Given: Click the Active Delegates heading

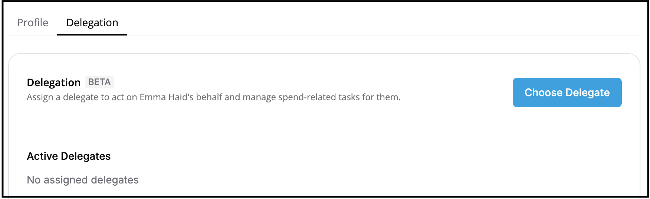Looking at the screenshot, I should point(69,156).
